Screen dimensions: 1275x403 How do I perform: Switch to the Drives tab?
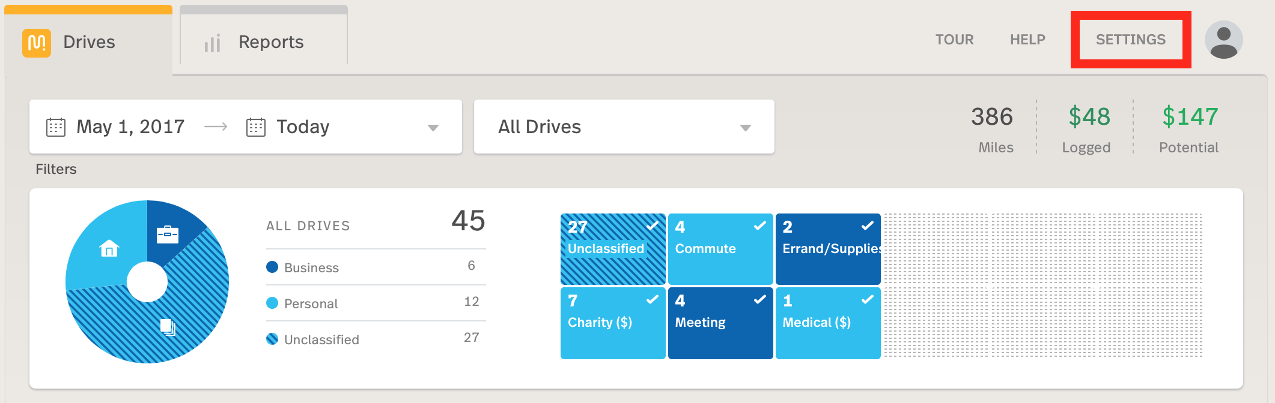click(88, 41)
